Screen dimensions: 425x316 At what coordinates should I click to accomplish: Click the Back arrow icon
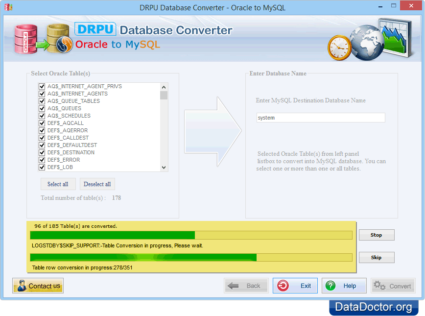coord(233,286)
